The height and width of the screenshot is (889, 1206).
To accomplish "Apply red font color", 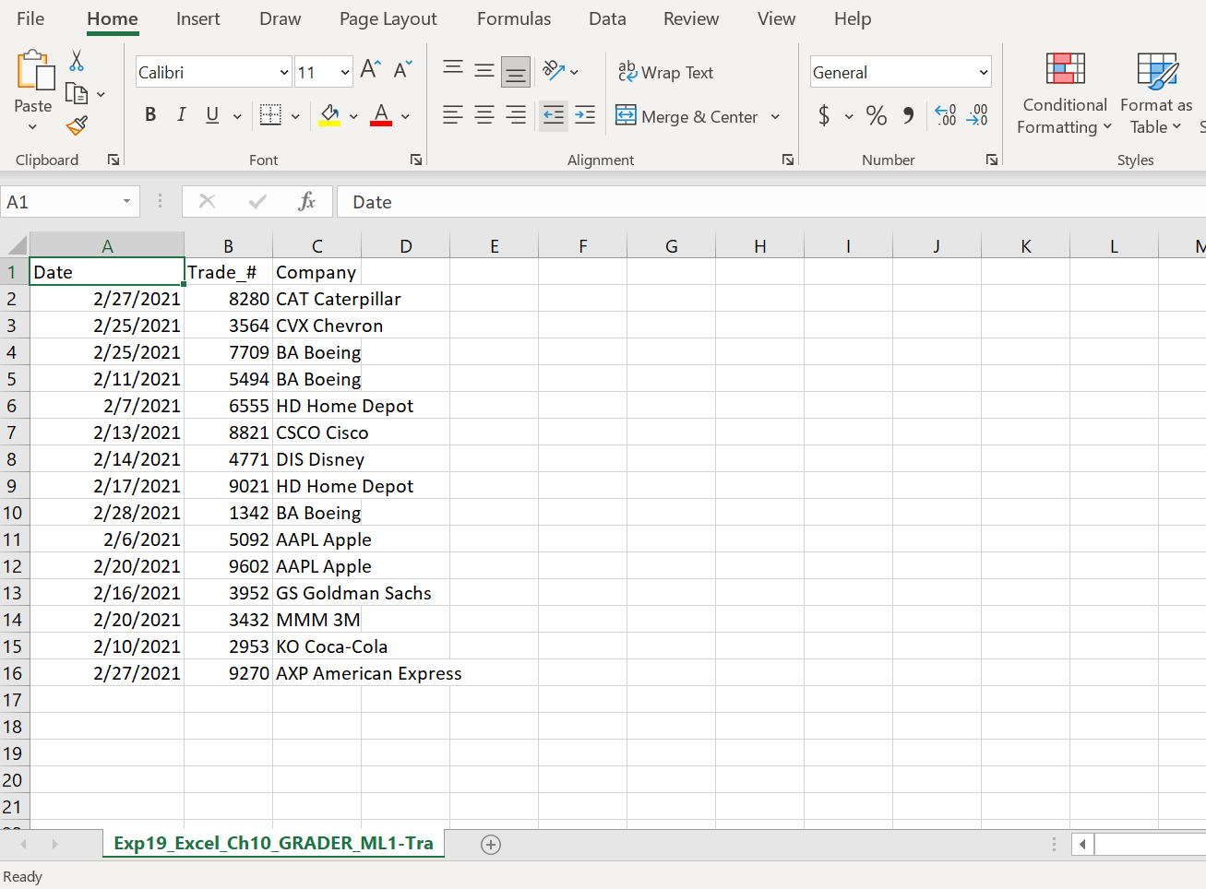I will coord(381,115).
